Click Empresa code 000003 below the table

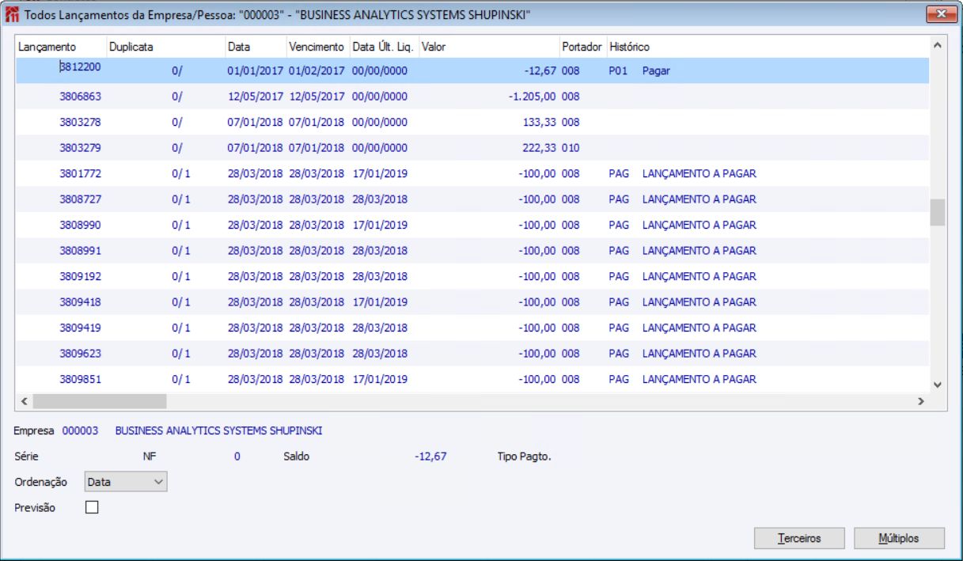(x=80, y=431)
